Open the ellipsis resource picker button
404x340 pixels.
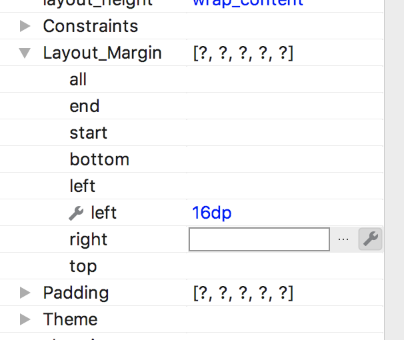343,239
